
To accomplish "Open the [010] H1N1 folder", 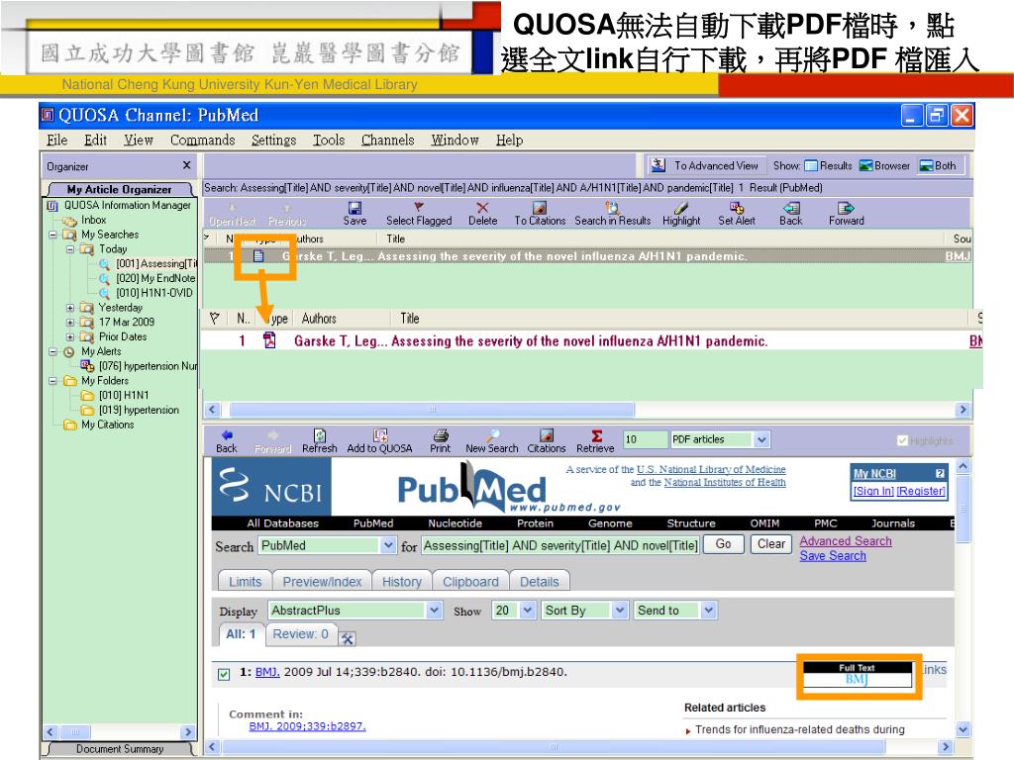I will tap(124, 395).
